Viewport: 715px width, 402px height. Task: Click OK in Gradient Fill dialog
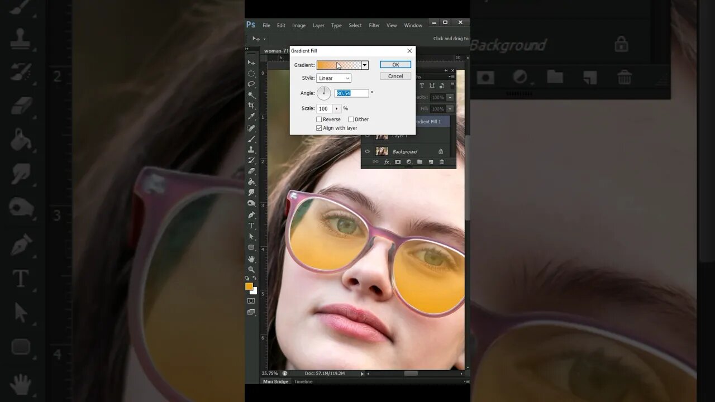click(395, 65)
